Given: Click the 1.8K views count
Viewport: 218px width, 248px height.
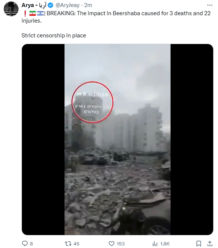Looking at the screenshot, I should [x=165, y=244].
